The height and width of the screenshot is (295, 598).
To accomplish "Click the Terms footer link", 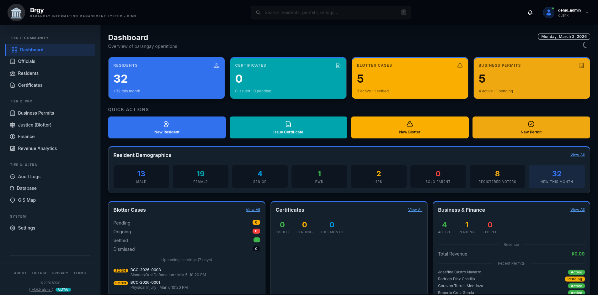I will pos(80,273).
